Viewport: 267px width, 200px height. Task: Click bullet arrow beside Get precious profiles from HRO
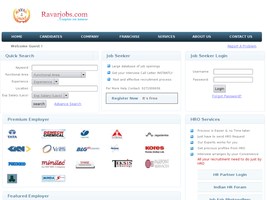tap(192, 148)
